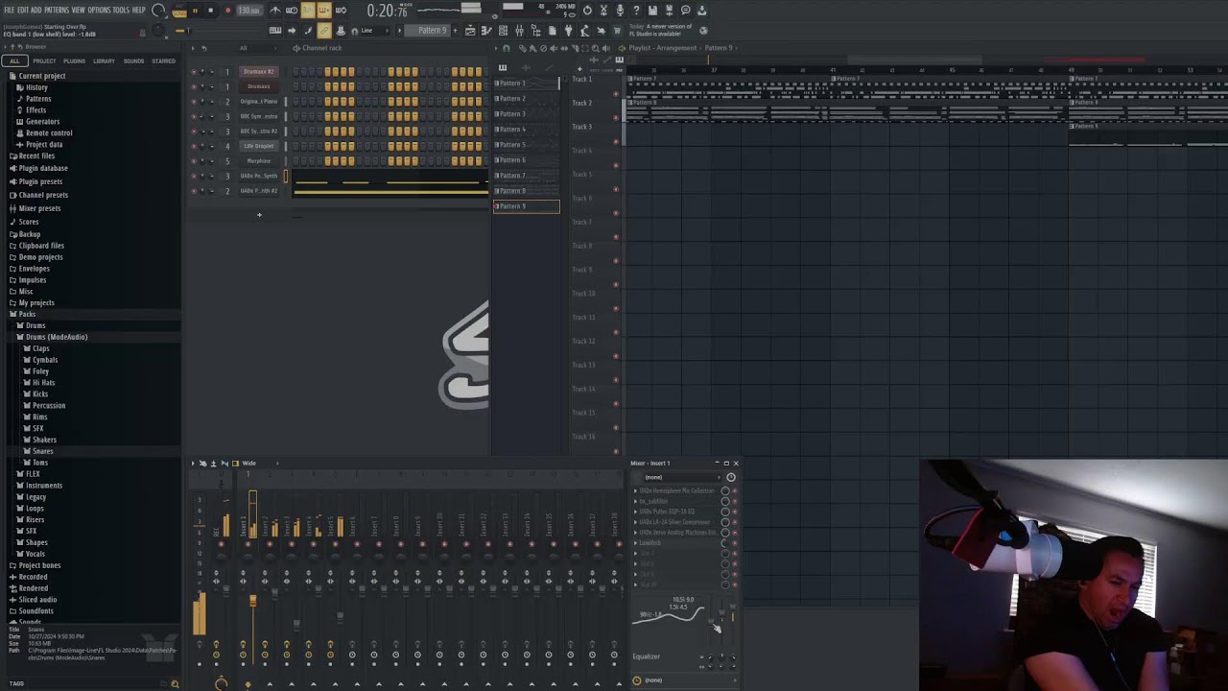Open the FILE menu
Screen dimensions: 1228x691
9,10
